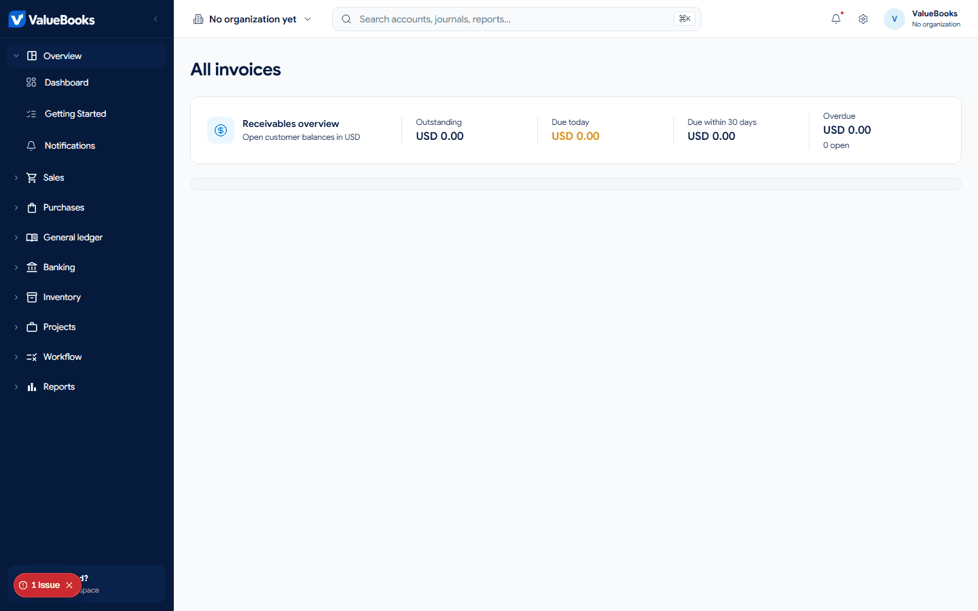Click the Projects briefcase icon
The height and width of the screenshot is (611, 978).
click(32, 327)
